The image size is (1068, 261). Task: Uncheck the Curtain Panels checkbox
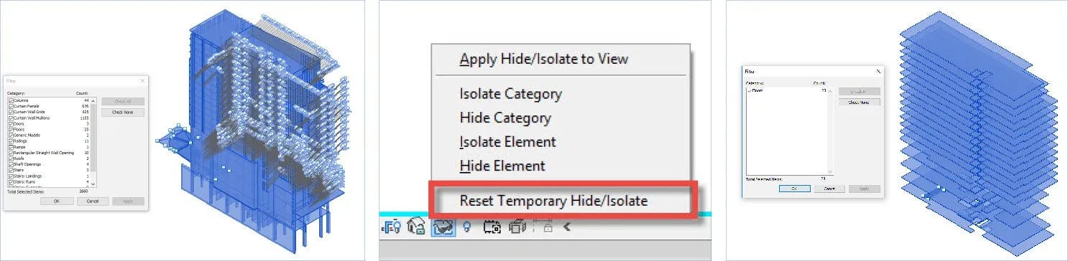10,106
